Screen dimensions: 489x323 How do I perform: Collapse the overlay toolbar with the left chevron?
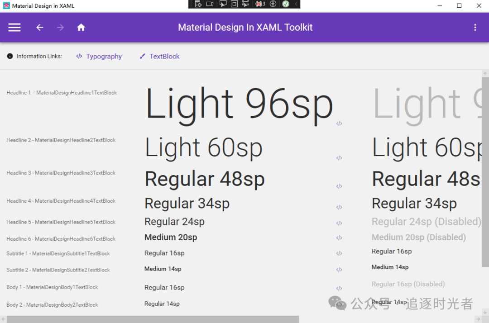(296, 4)
